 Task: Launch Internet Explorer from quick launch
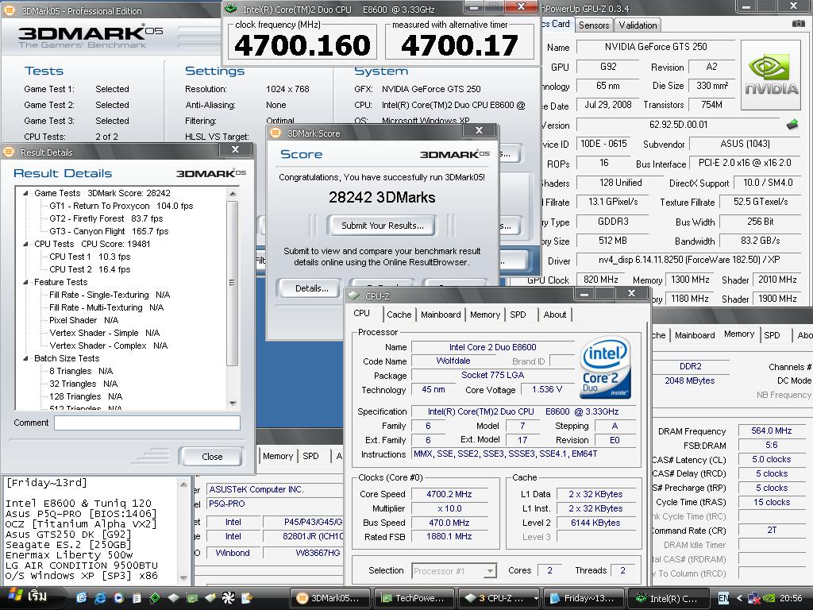tap(99, 598)
